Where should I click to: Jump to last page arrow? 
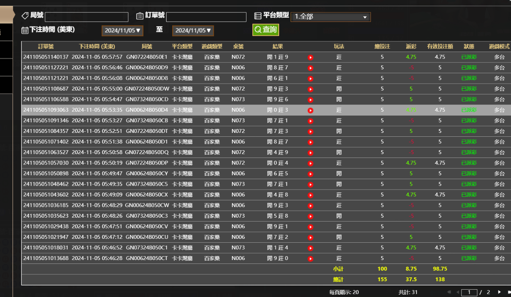coord(509,292)
